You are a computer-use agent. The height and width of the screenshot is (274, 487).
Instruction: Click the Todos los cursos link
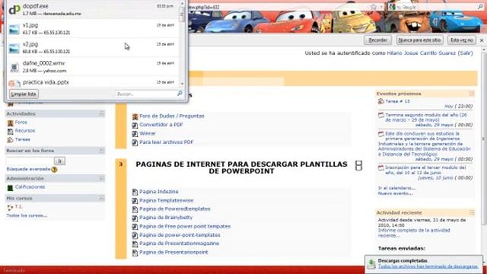tap(27, 215)
